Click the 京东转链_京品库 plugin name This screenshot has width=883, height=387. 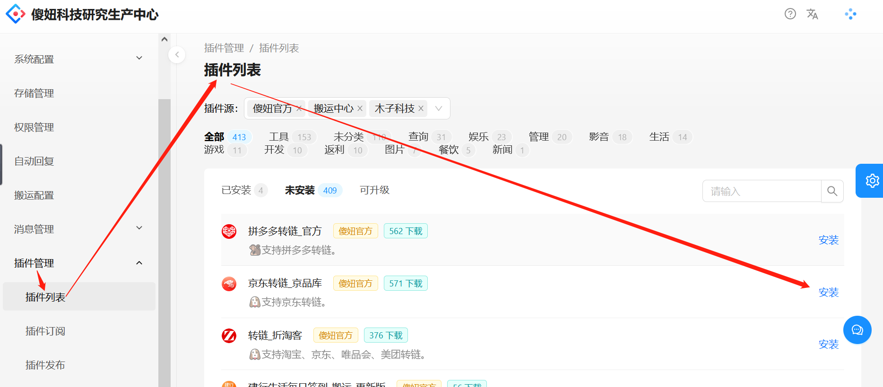pyautogui.click(x=285, y=283)
